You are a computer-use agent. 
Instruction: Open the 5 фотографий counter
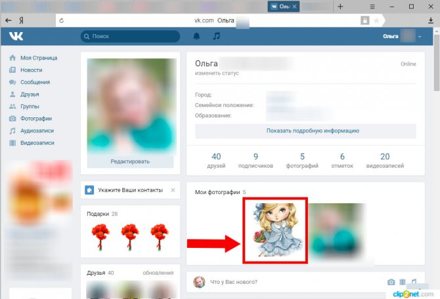302,161
